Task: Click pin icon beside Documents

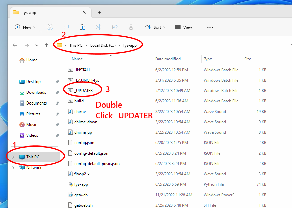Action: [x=57, y=103]
